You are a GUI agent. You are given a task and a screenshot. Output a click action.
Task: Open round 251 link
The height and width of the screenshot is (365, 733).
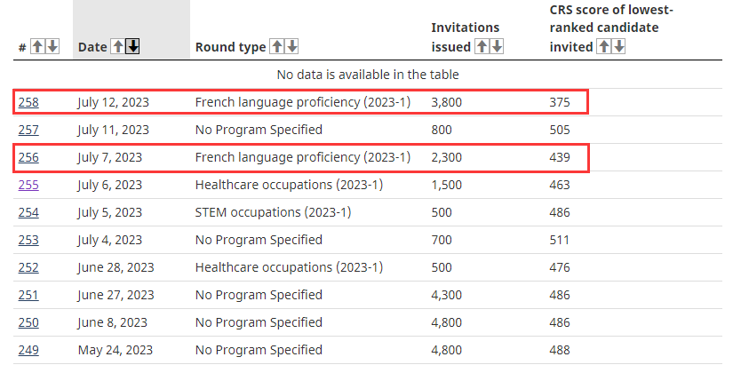[28, 295]
